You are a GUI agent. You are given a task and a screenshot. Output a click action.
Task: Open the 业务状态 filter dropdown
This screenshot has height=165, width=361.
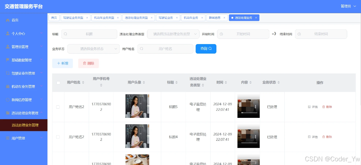93,49
